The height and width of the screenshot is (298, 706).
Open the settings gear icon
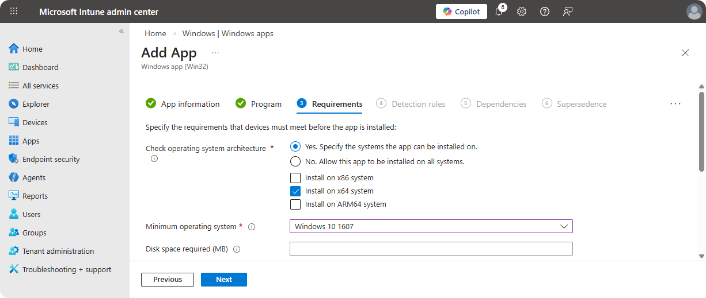(522, 11)
